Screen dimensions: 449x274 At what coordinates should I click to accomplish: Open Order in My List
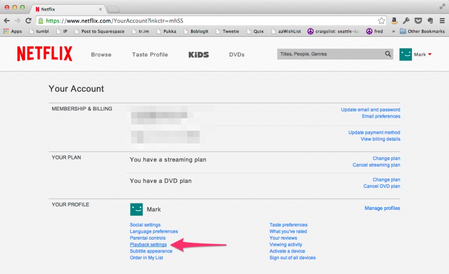[146, 258]
